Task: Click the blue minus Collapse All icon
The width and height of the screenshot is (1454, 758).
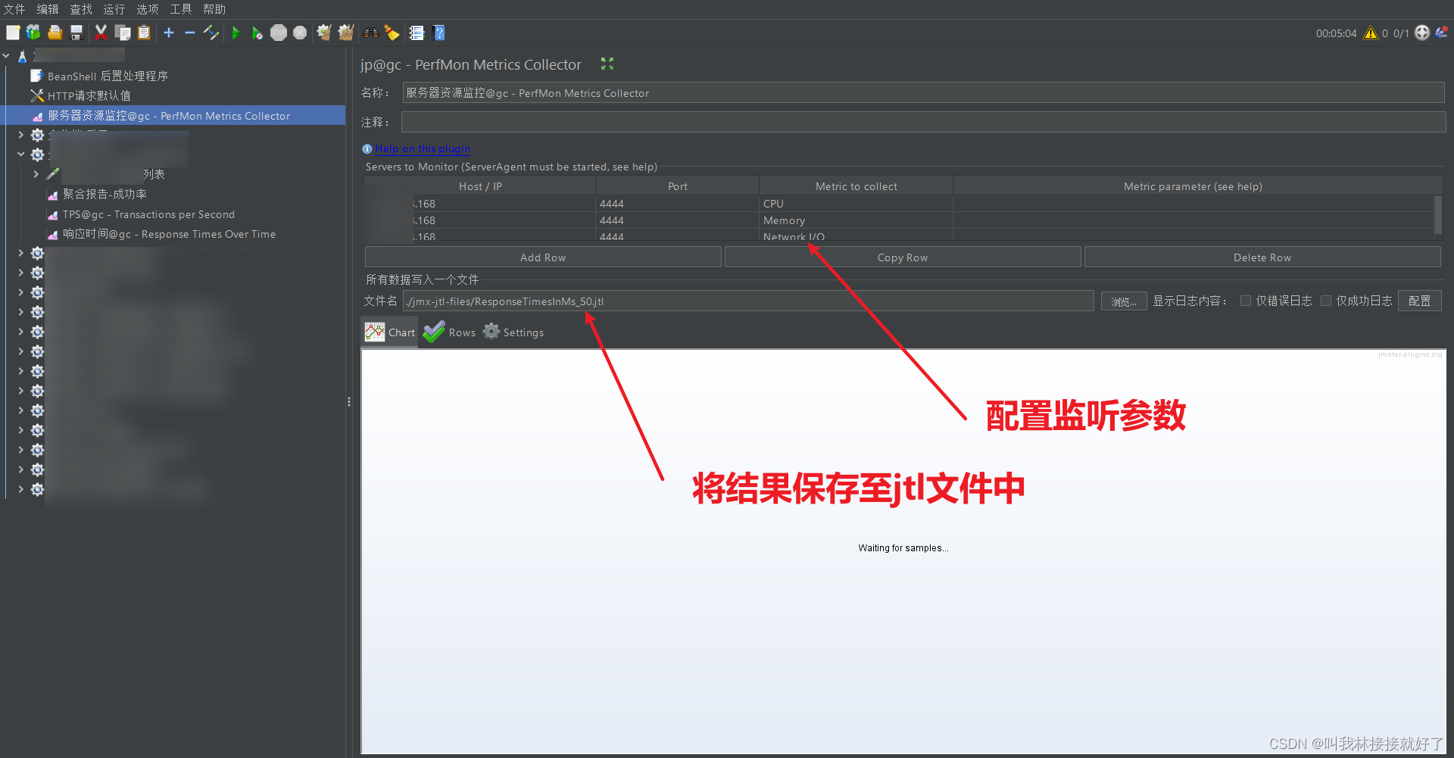Action: 190,33
